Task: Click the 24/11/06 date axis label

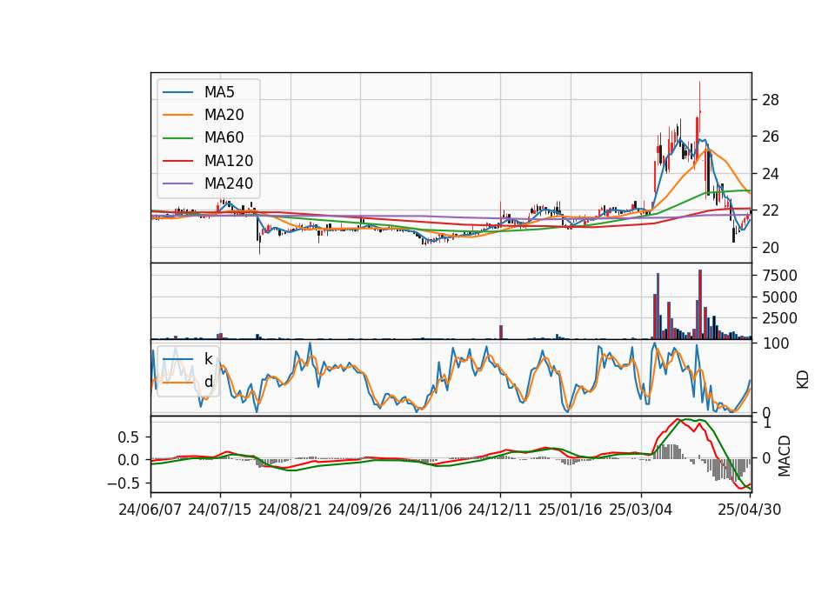Action: 431,510
